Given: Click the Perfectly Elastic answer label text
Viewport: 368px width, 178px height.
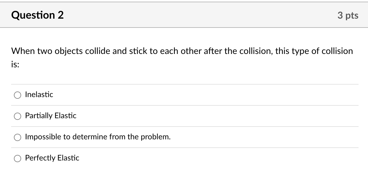Looking at the screenshot, I should [x=52, y=158].
